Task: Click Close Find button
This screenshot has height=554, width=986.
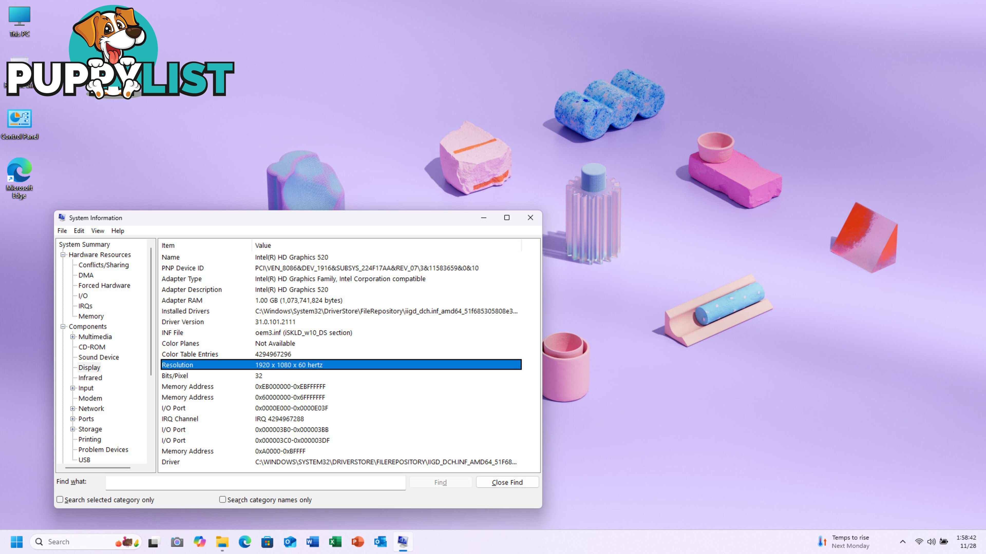Action: (507, 482)
